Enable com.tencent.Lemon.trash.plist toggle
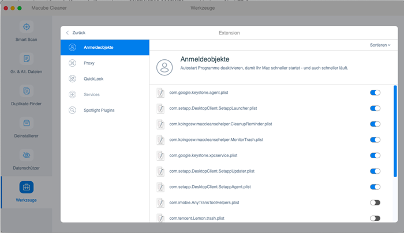 point(375,218)
